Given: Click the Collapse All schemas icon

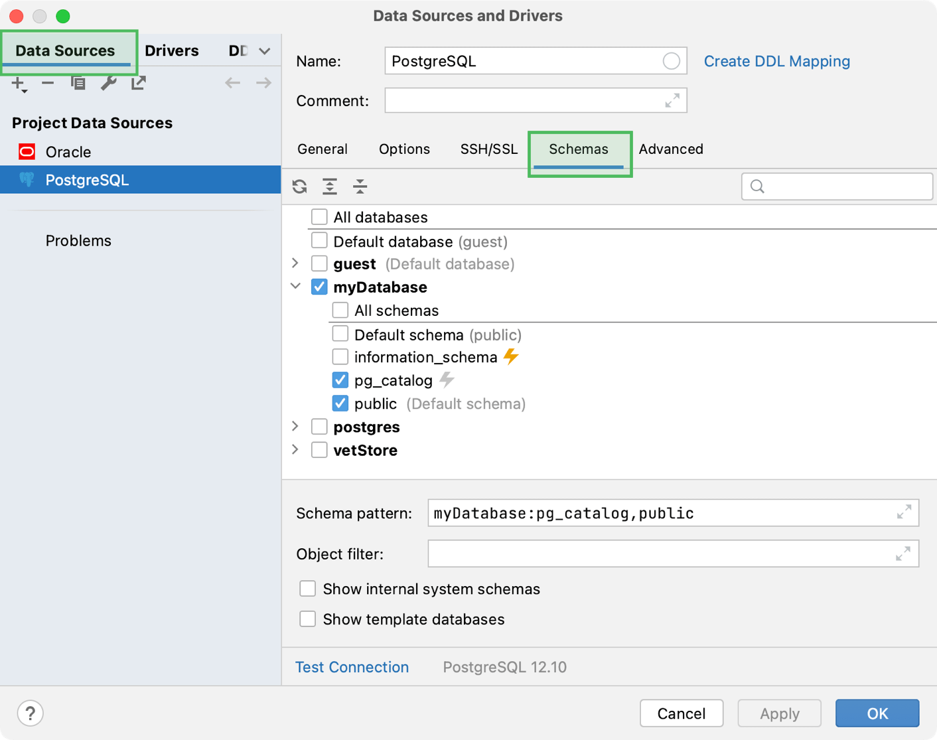Looking at the screenshot, I should click(360, 186).
